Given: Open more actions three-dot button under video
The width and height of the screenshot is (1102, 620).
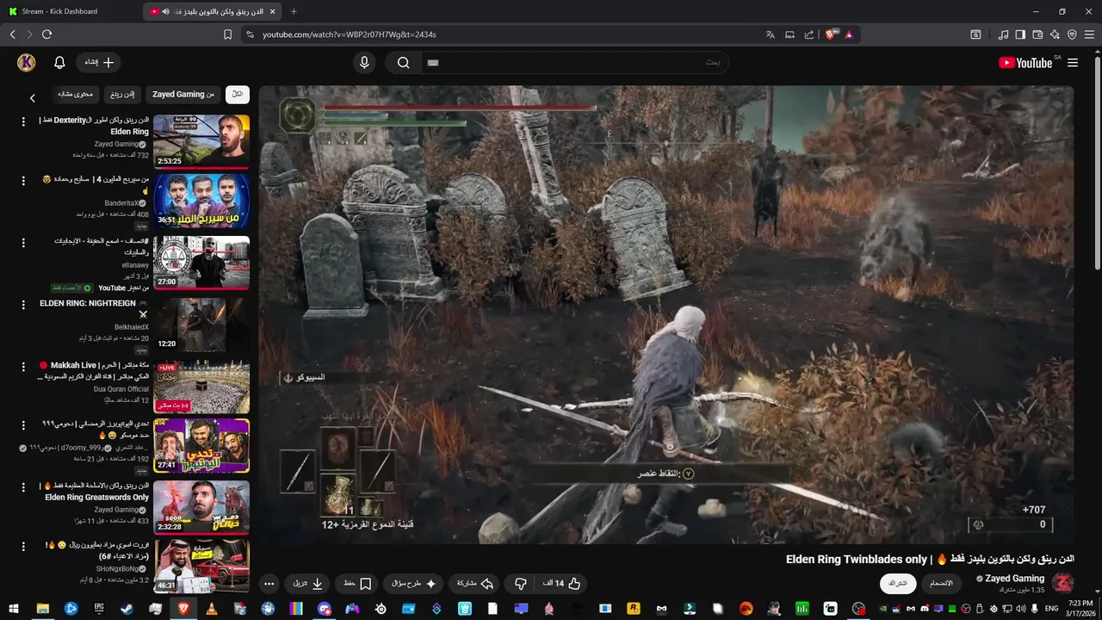Looking at the screenshot, I should point(269,583).
